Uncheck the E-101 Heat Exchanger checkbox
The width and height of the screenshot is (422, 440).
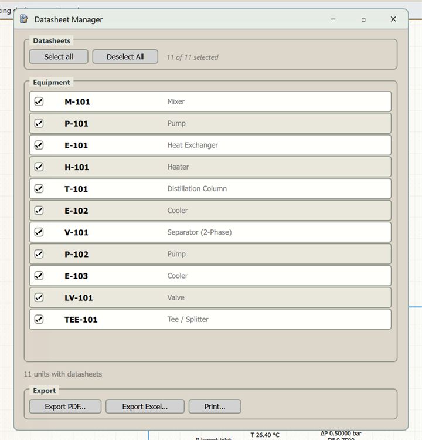pos(39,145)
